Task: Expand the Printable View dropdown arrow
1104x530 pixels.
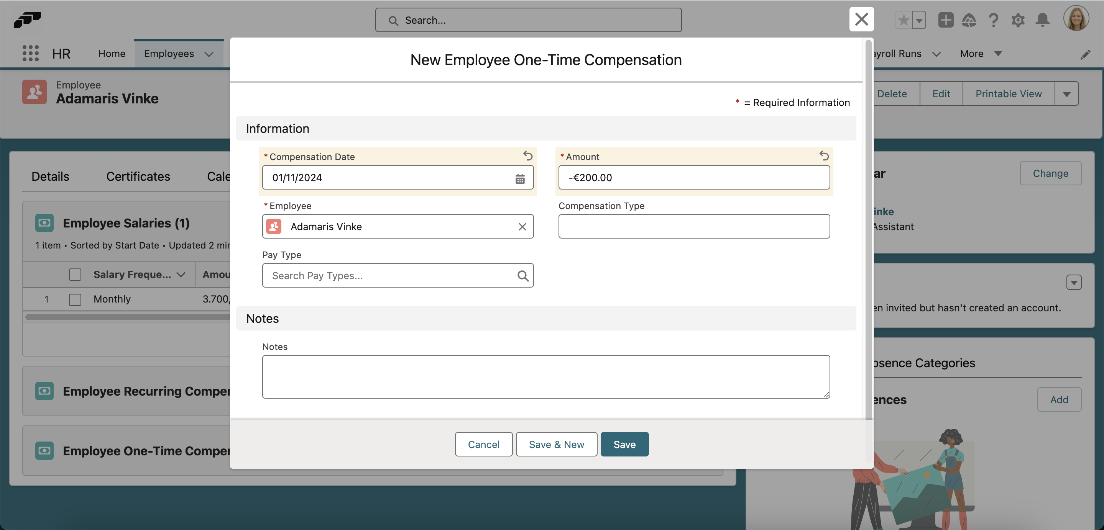Action: (1067, 93)
